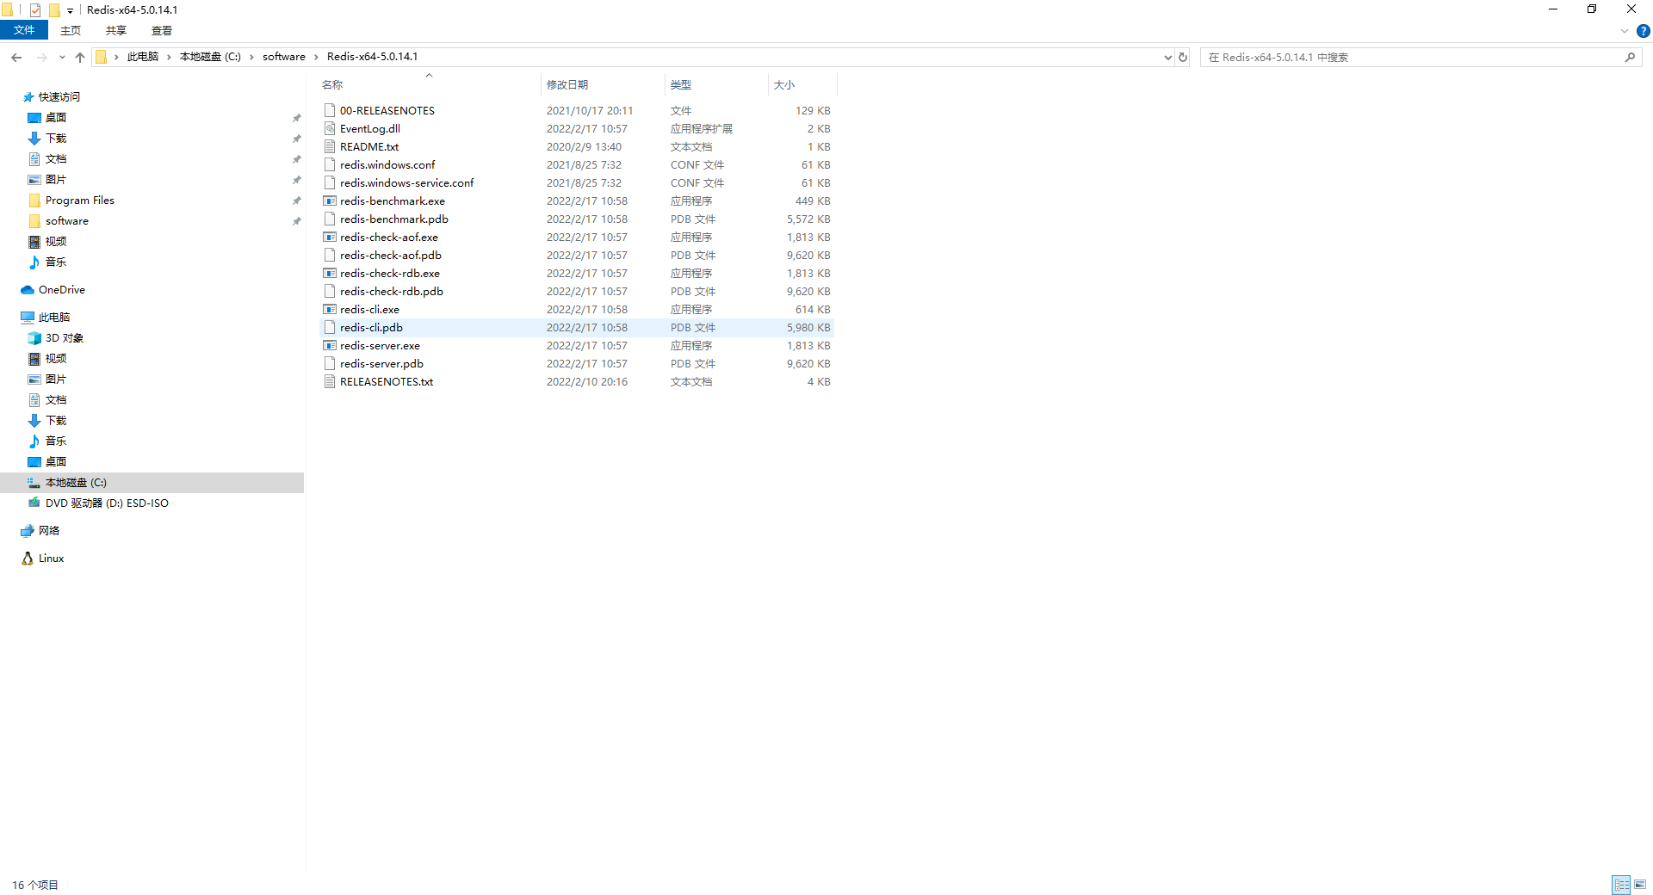
Task: Expand the root breadcrumb chevron before 此电脑
Action: (x=116, y=58)
